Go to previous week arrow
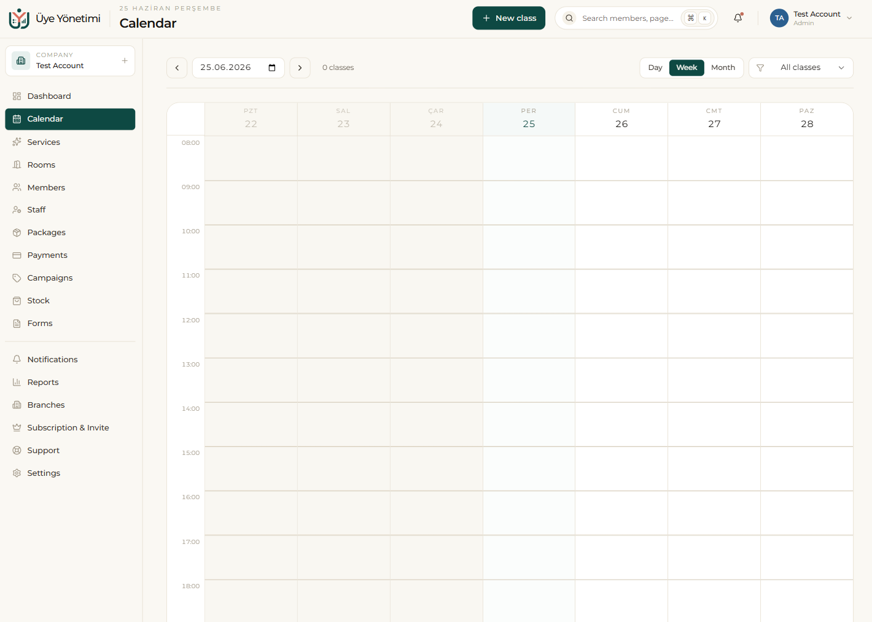872x622 pixels. pyautogui.click(x=177, y=68)
